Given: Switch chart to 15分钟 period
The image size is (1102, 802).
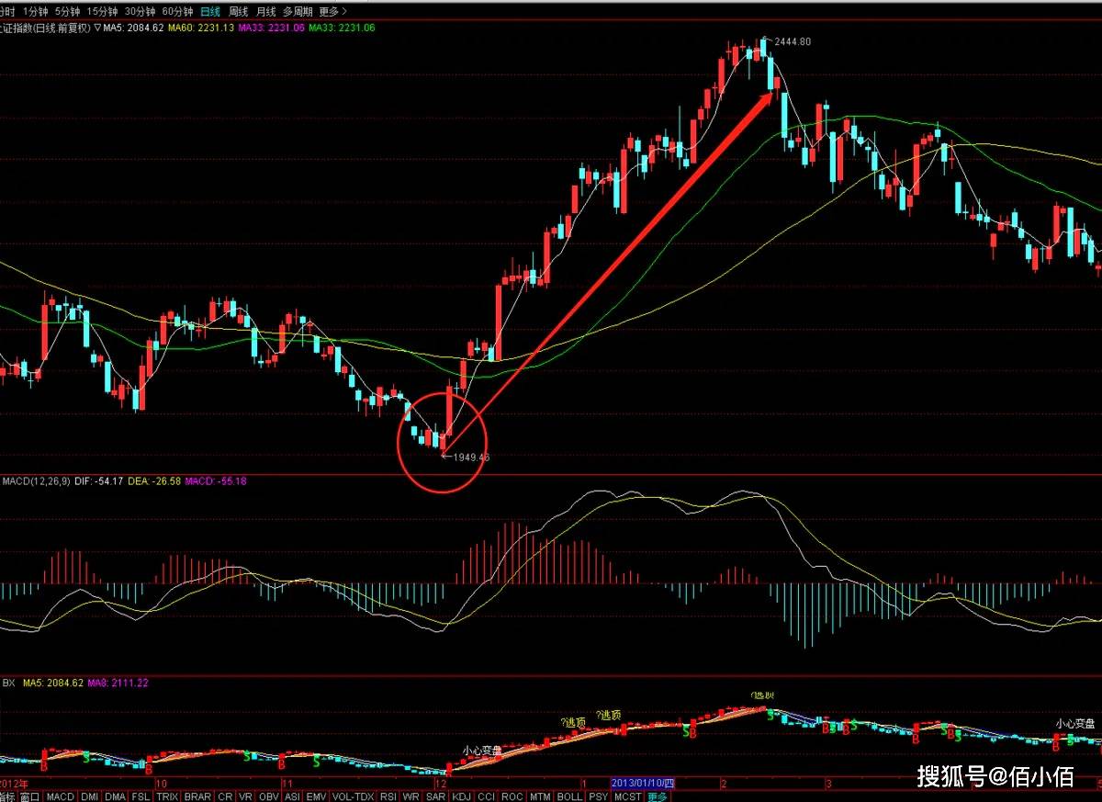Looking at the screenshot, I should pyautogui.click(x=102, y=12).
